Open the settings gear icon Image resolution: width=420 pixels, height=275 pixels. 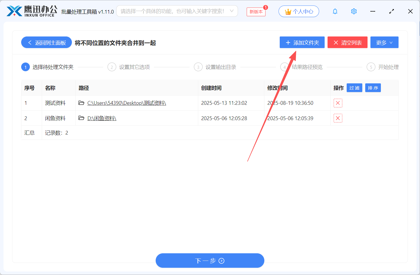[354, 11]
